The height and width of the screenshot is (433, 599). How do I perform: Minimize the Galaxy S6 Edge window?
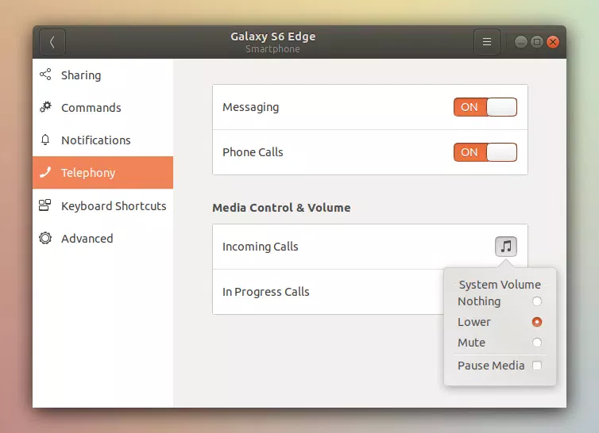pyautogui.click(x=520, y=42)
